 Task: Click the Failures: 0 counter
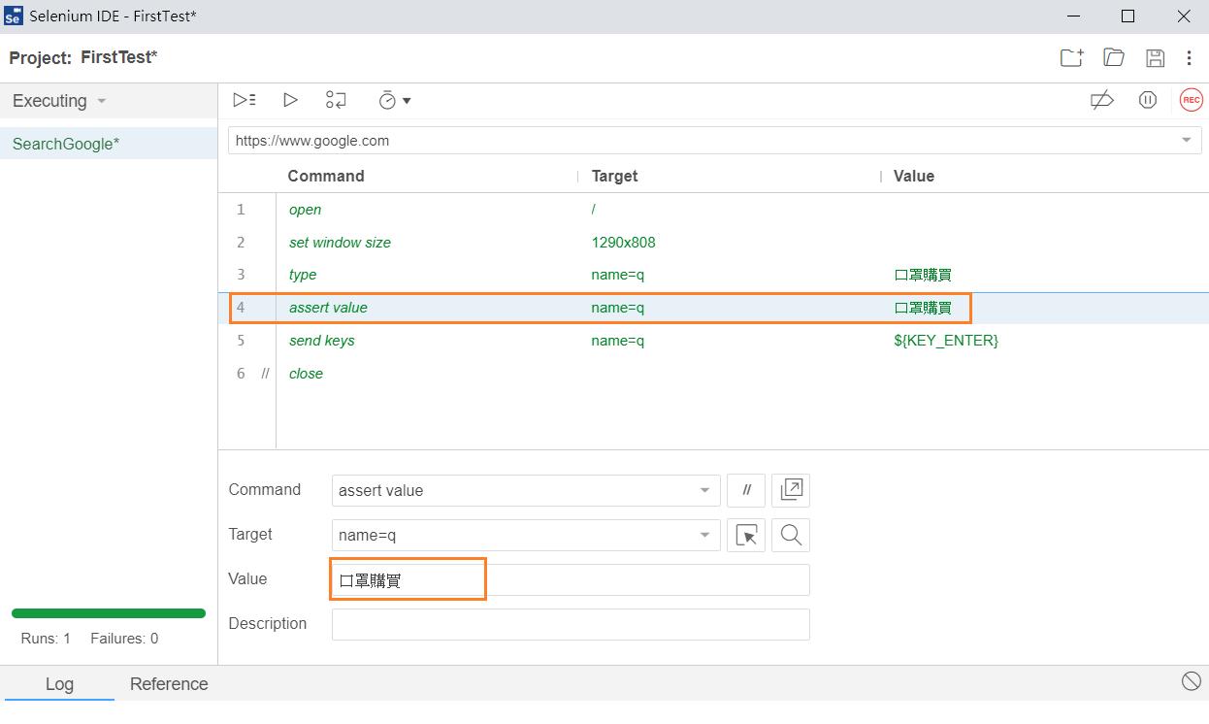(x=124, y=639)
